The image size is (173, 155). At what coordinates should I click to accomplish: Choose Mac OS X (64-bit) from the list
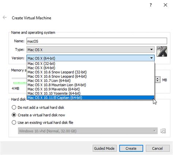tap(91, 68)
